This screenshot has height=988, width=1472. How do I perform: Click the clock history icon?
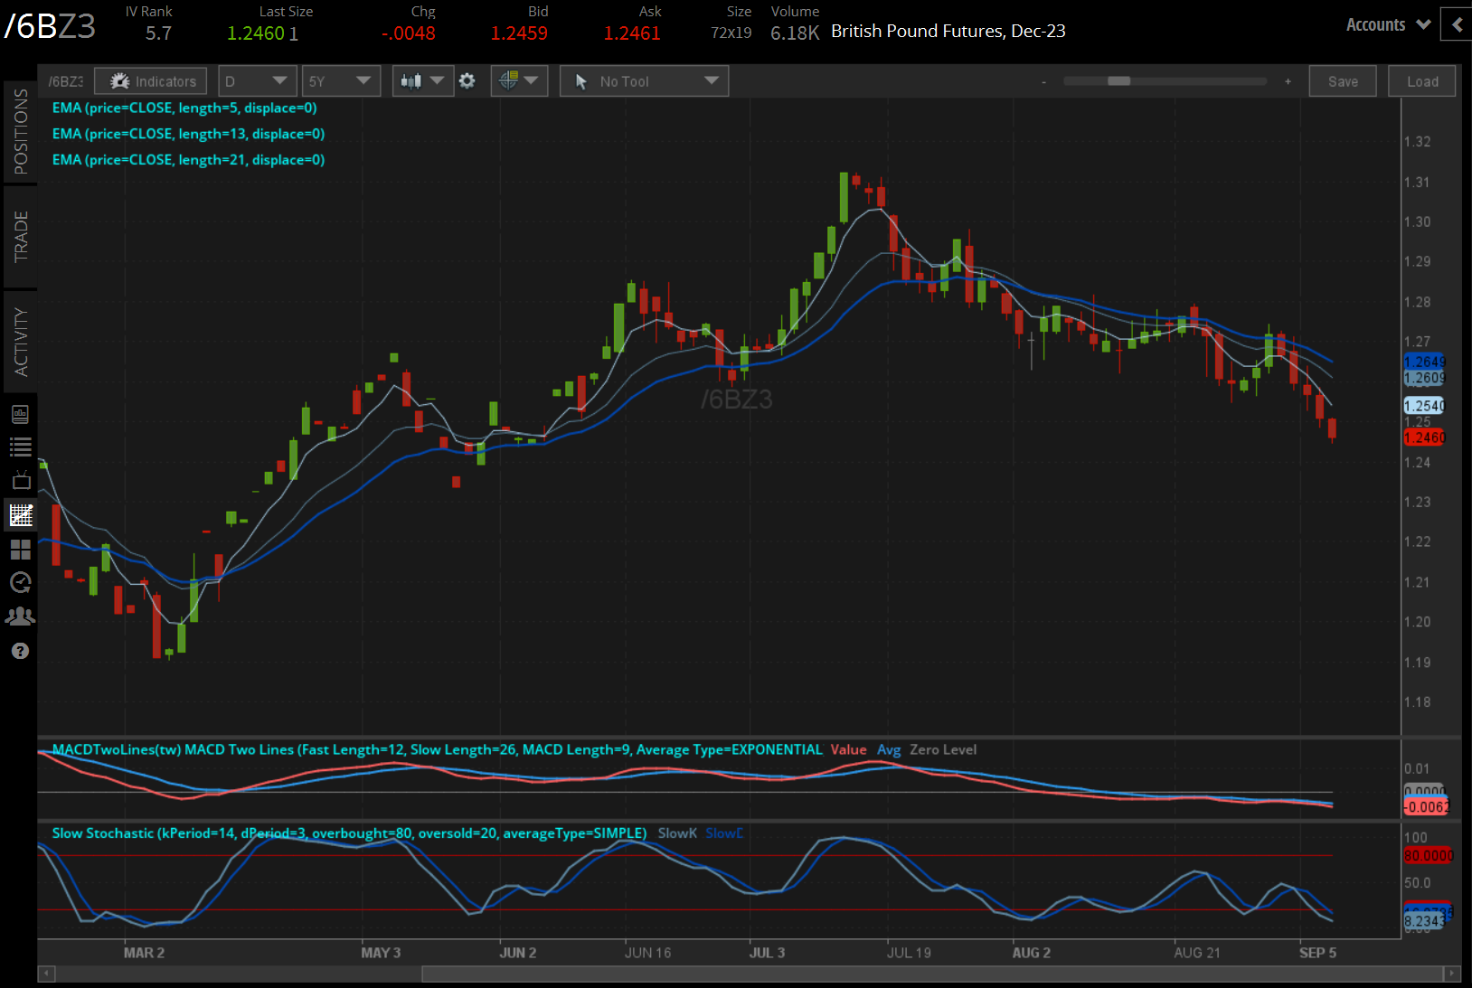pyautogui.click(x=20, y=583)
